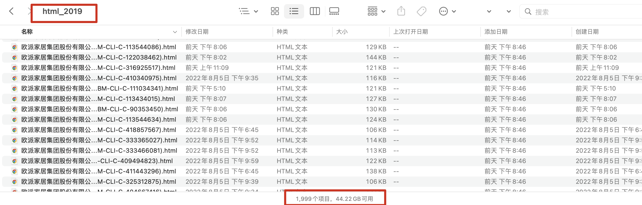
Task: Switch to column view
Action: coord(315,11)
